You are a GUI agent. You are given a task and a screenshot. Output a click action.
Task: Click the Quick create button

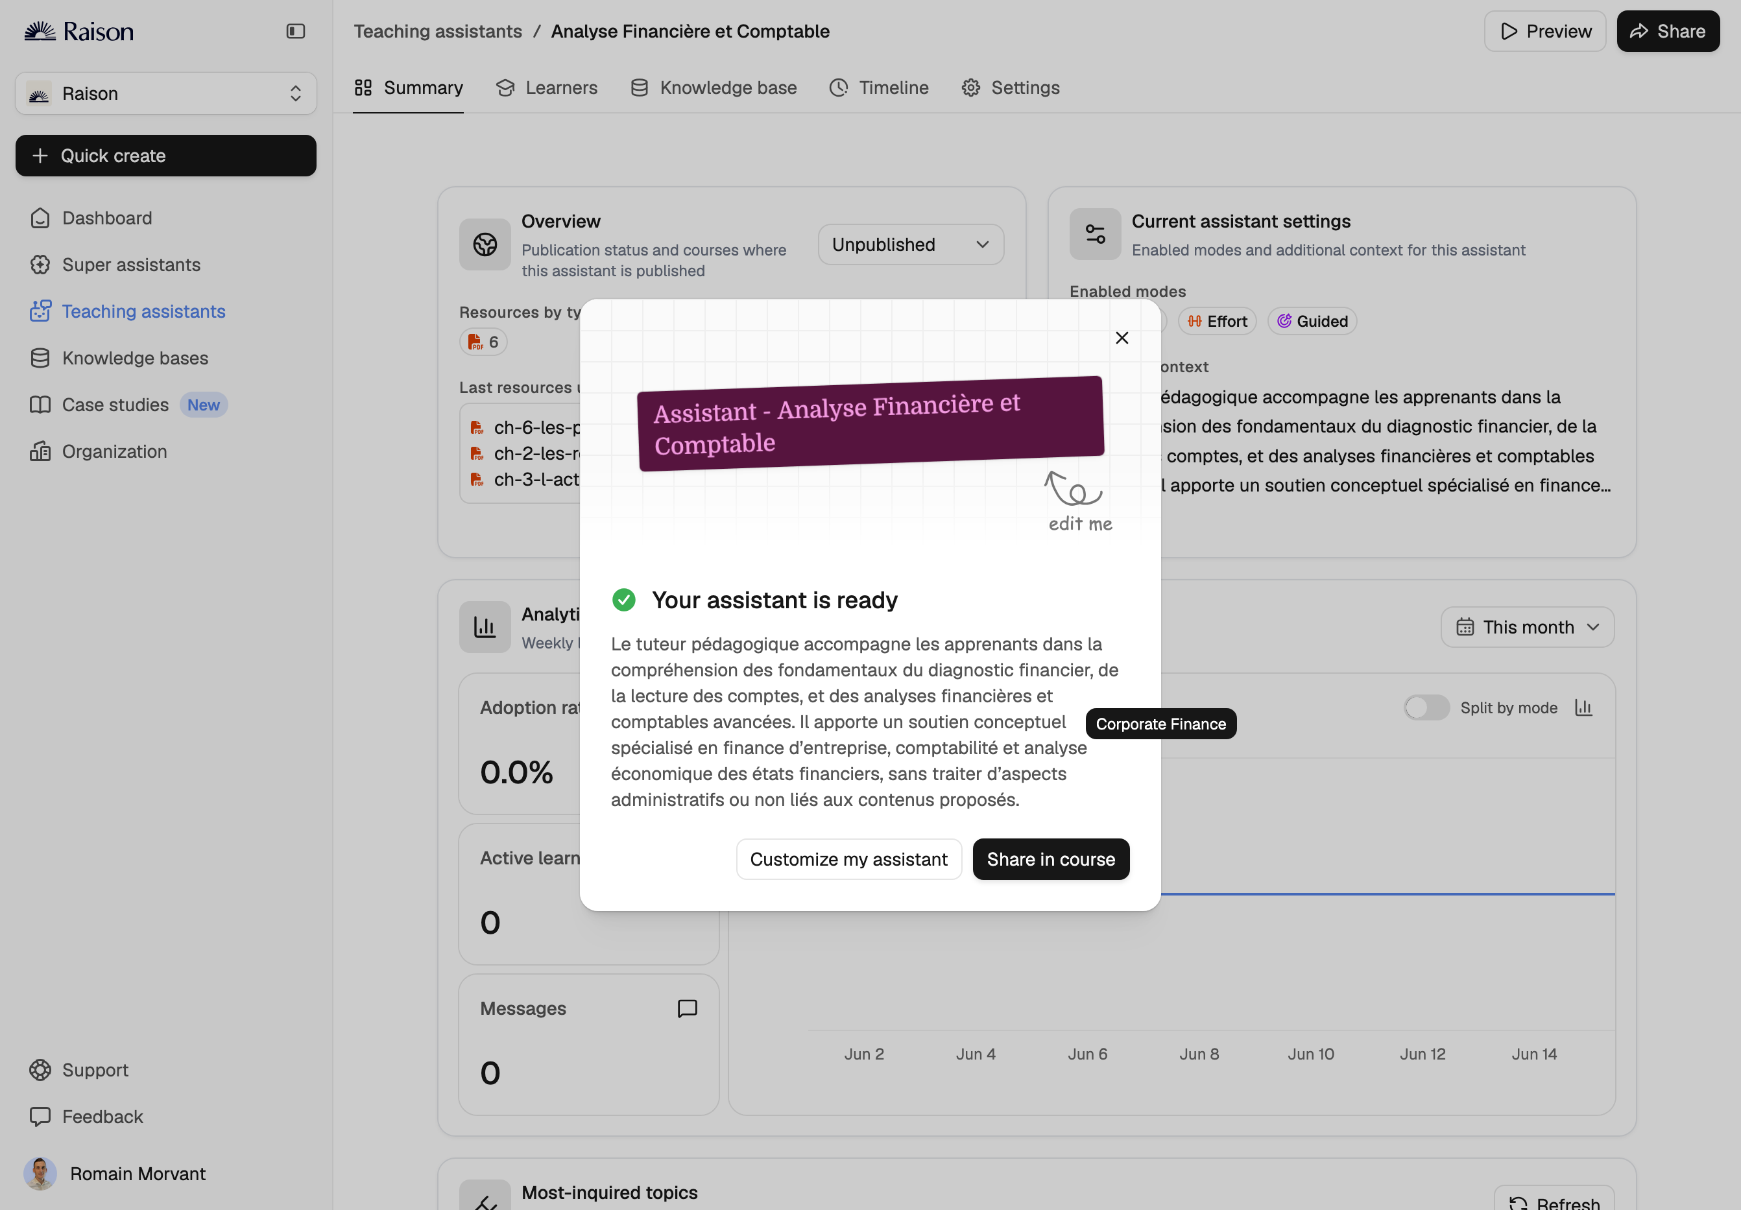pyautogui.click(x=166, y=156)
